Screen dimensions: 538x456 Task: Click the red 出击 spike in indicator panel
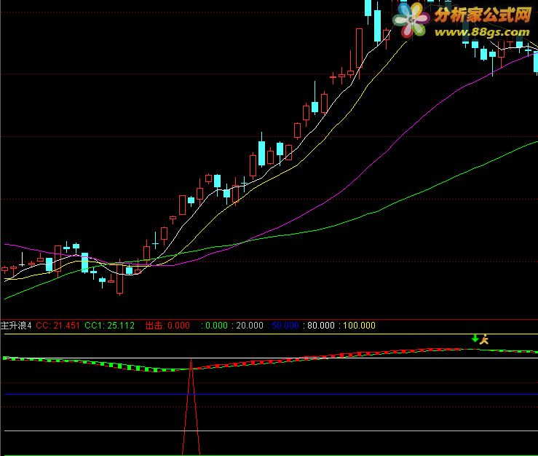(x=191, y=407)
